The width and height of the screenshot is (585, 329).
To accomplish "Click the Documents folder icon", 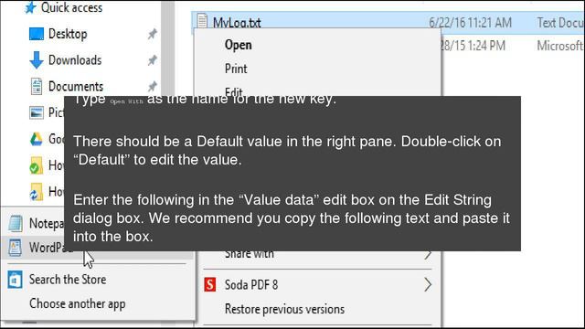I will point(37,86).
